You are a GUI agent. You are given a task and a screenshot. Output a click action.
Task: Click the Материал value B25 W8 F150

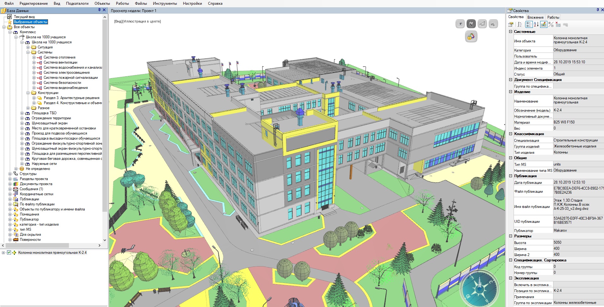coord(564,122)
